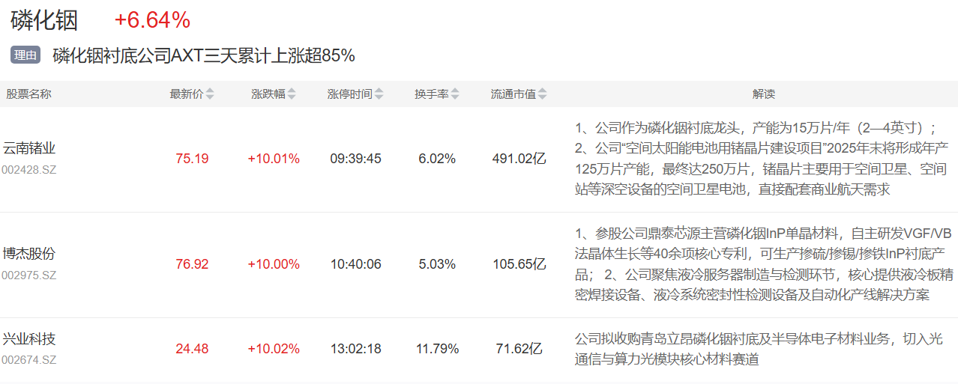Screen dimensions: 958x384
Task: Sort by 涨停时间 arrows icon
Action: coord(379,94)
